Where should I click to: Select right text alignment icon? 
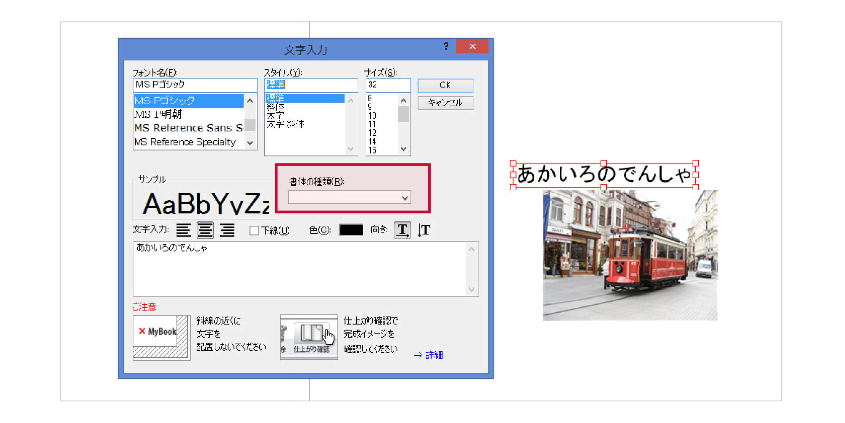point(227,230)
